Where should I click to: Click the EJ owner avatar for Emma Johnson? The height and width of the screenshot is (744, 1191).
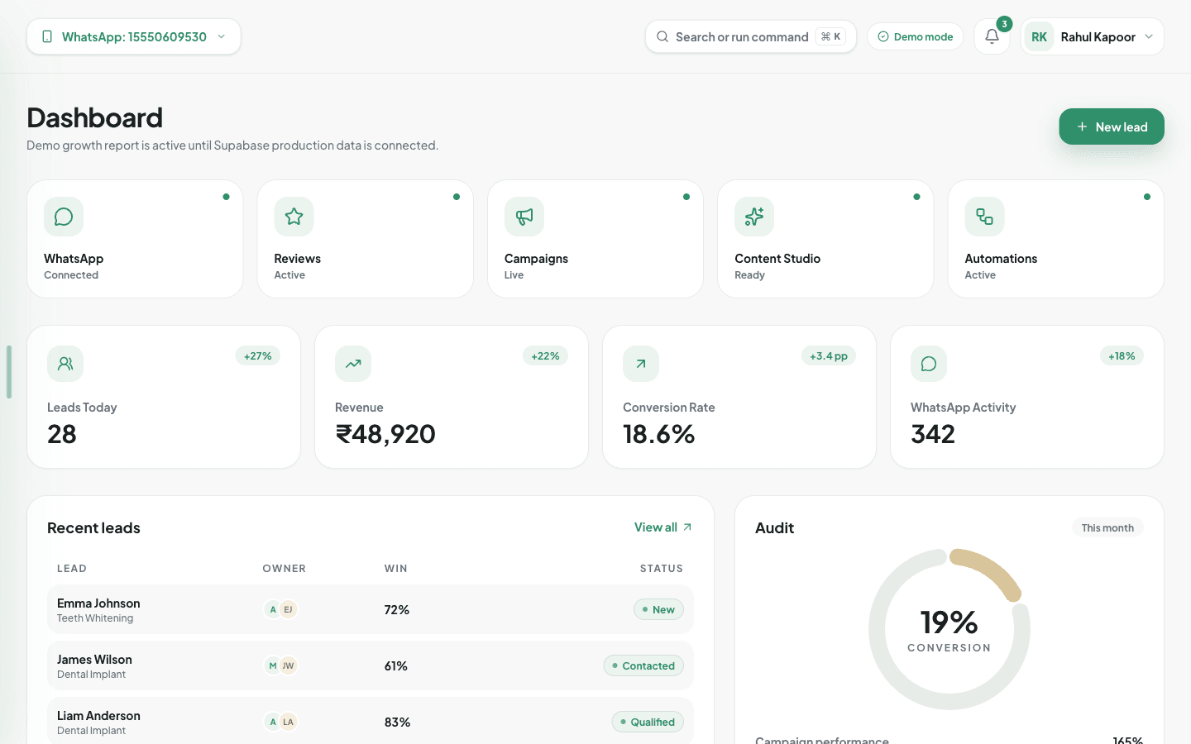click(288, 609)
